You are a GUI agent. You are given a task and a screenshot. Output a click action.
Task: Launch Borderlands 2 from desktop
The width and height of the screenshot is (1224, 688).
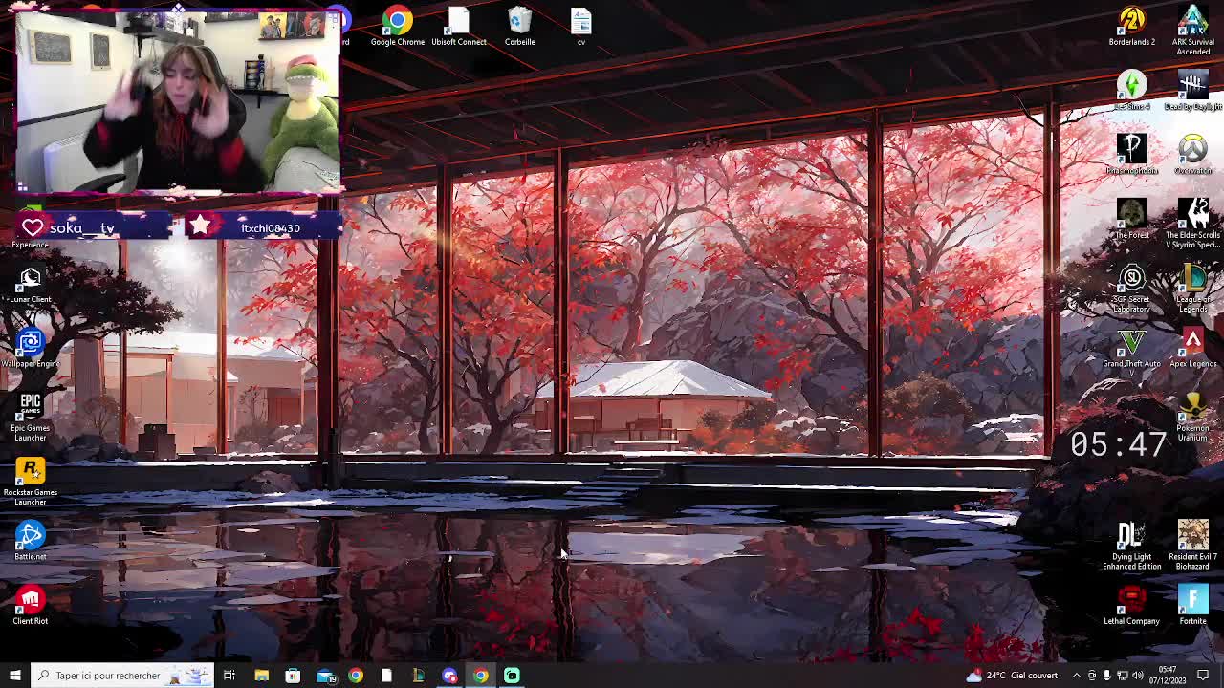tap(1131, 26)
